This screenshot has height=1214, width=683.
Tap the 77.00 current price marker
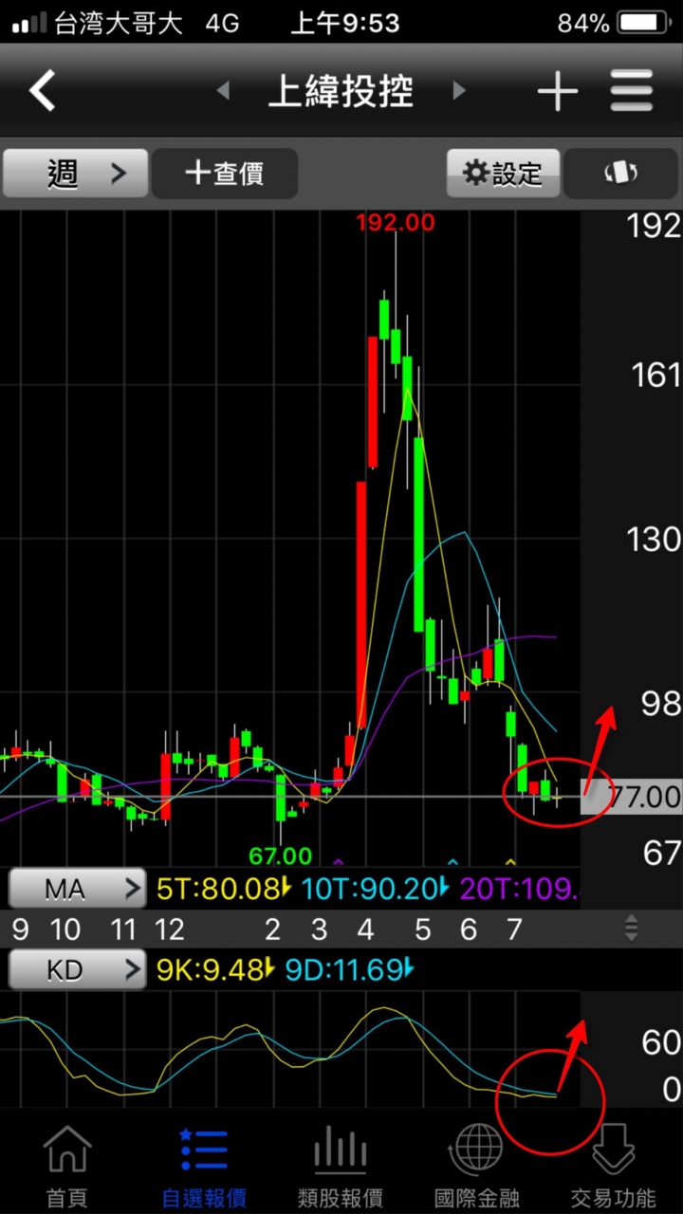pyautogui.click(x=632, y=797)
